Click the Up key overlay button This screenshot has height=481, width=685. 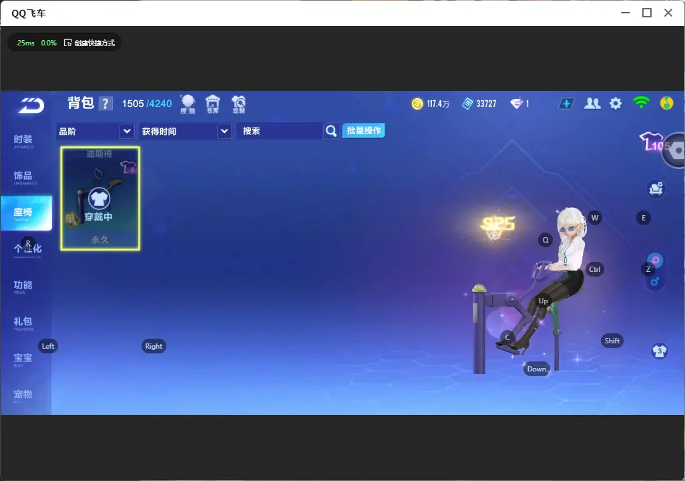(543, 301)
